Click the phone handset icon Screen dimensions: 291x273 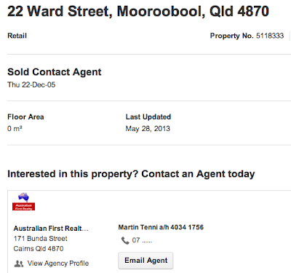pyautogui.click(x=125, y=240)
